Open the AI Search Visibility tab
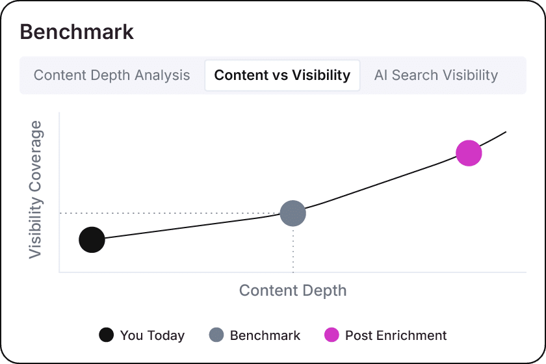The image size is (546, 364). tap(436, 75)
